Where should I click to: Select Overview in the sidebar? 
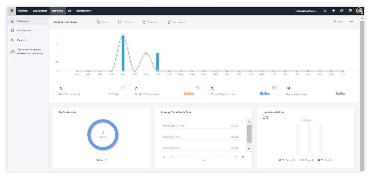(x=28, y=21)
